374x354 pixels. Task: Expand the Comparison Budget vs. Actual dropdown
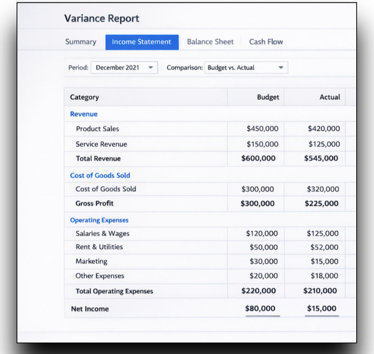pyautogui.click(x=246, y=68)
